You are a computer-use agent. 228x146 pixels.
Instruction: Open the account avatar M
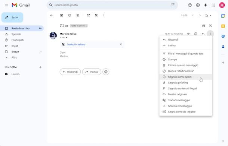click(222, 5)
